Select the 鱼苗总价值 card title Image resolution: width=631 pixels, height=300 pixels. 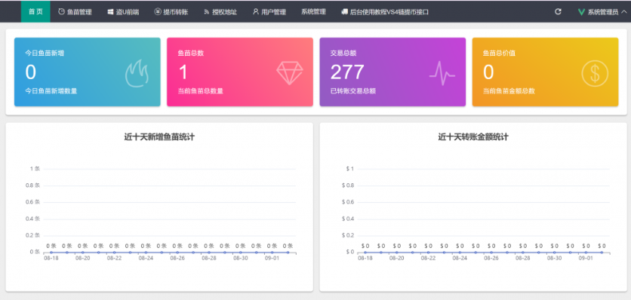click(499, 53)
